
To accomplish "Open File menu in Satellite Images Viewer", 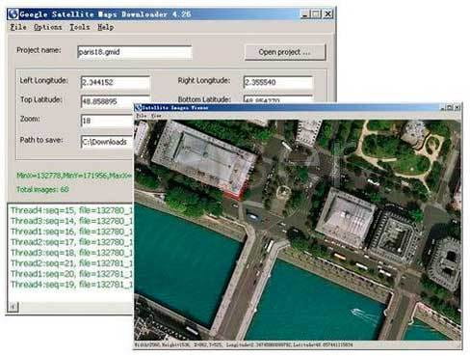I will [x=141, y=116].
